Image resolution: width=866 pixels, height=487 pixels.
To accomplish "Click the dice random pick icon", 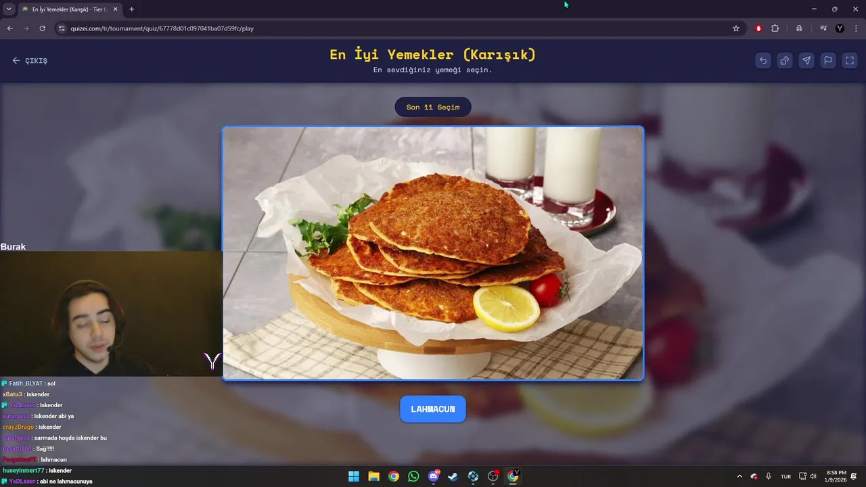I will pos(785,60).
